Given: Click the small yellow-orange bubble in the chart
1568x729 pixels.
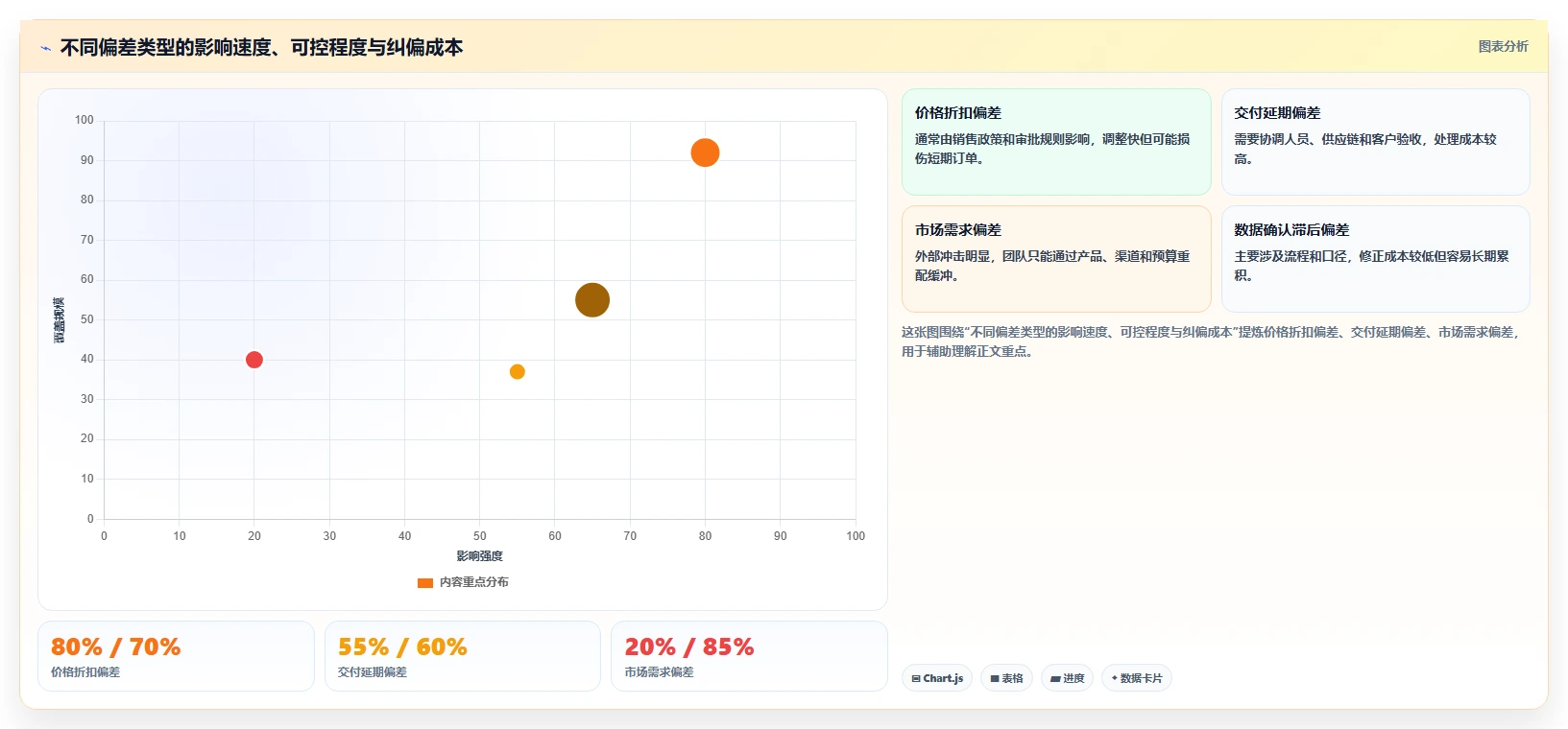Looking at the screenshot, I should tap(518, 372).
